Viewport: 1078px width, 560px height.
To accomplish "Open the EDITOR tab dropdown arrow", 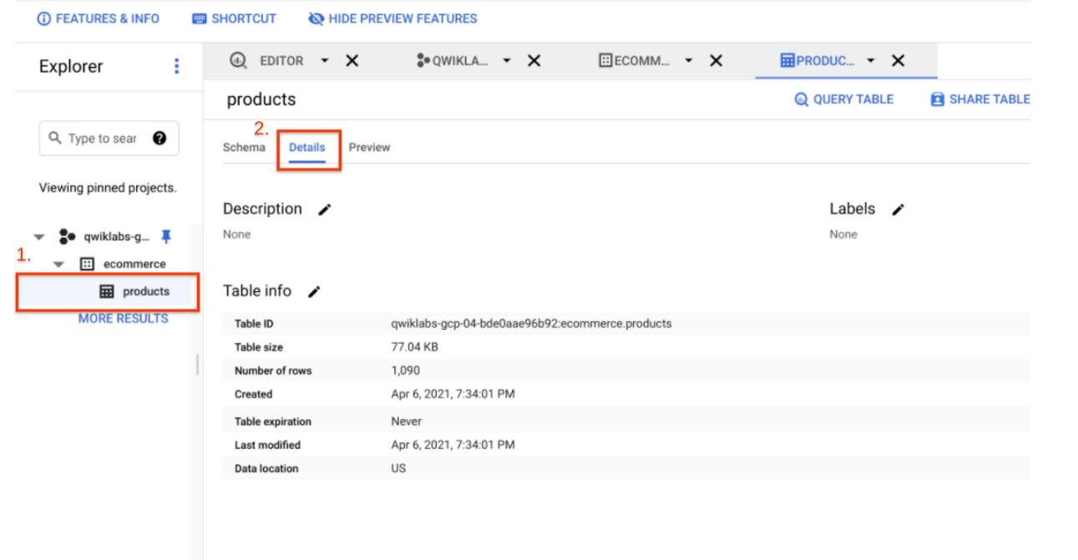I will pos(325,61).
